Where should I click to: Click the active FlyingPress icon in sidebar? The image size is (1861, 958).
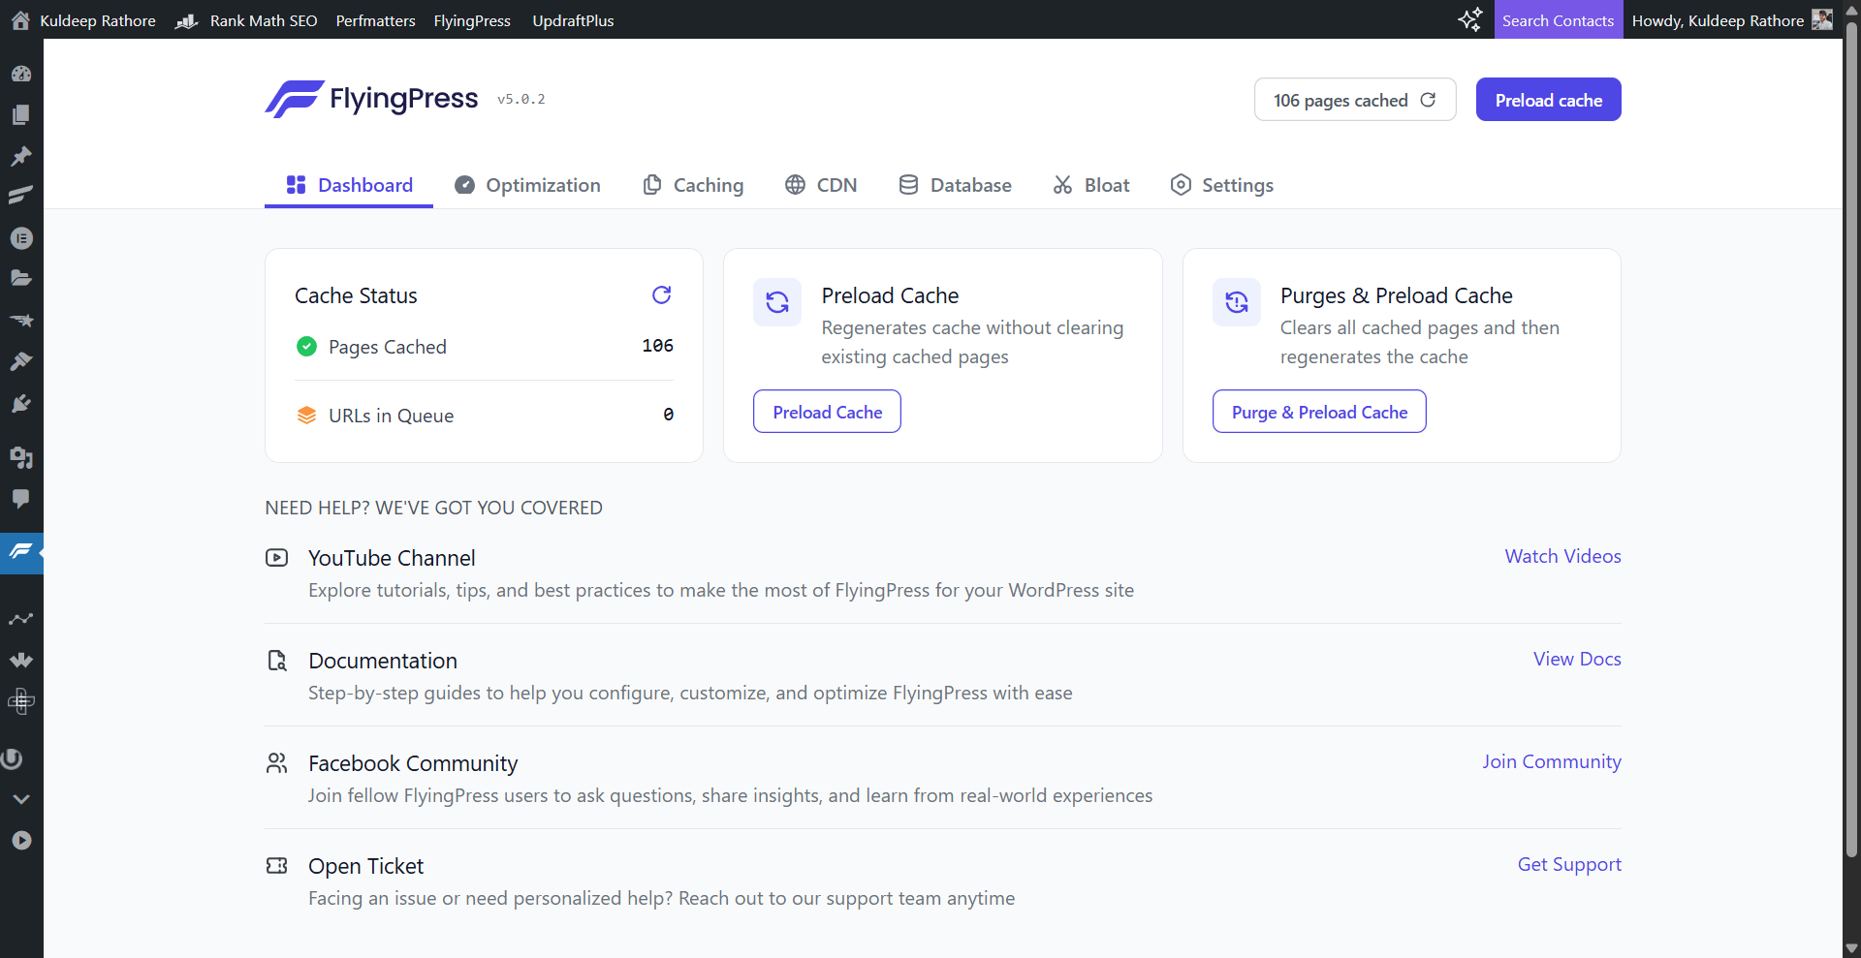tap(21, 552)
